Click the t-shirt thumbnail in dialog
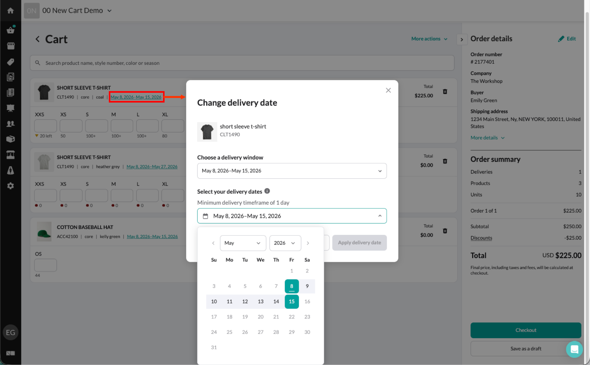Screen dimensions: 590x365 (x=207, y=132)
